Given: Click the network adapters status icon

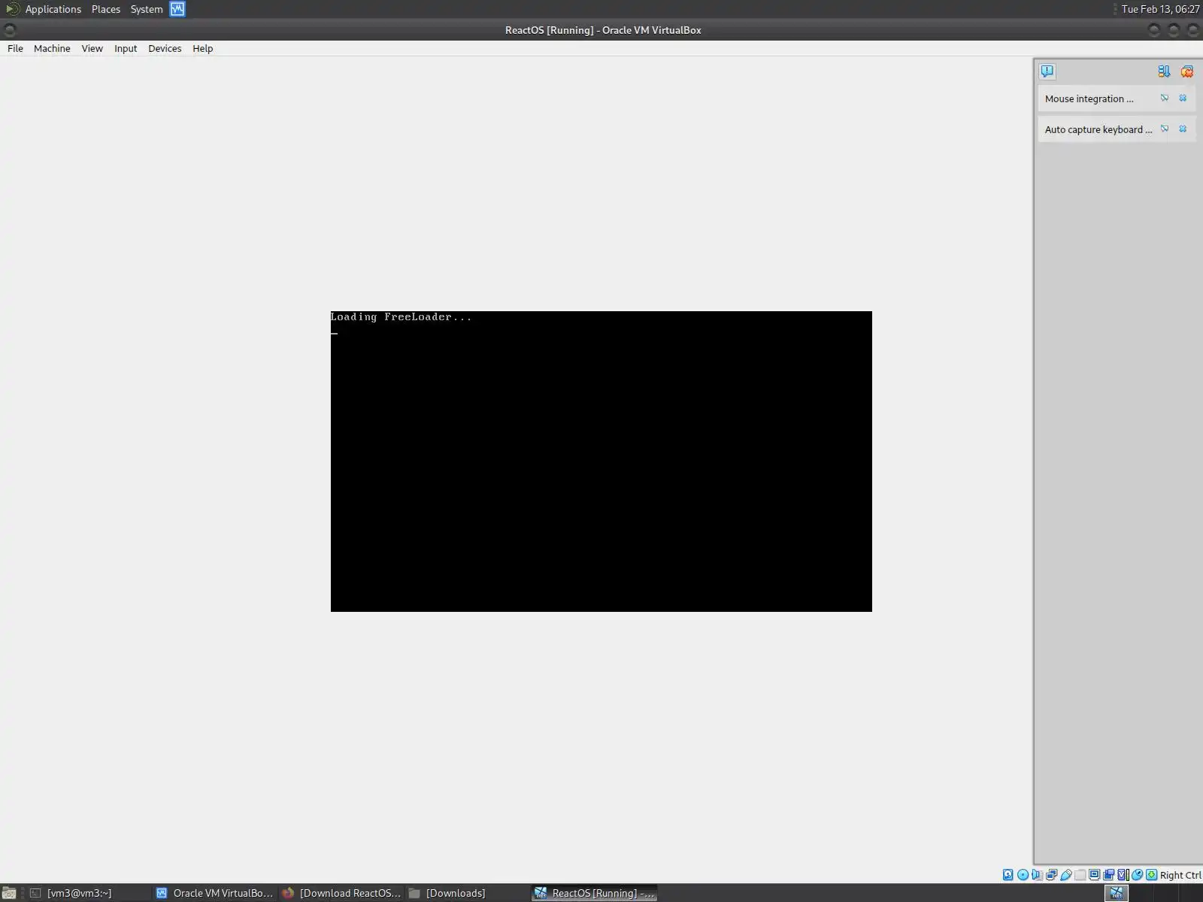Looking at the screenshot, I should click(1052, 875).
